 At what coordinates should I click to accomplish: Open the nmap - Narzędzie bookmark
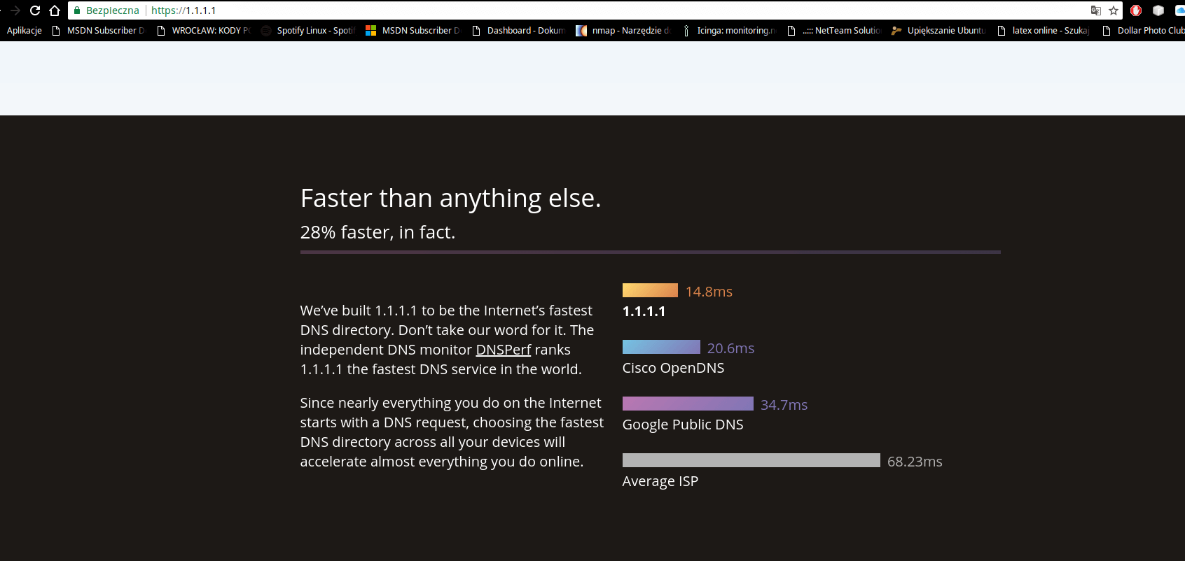pos(623,31)
